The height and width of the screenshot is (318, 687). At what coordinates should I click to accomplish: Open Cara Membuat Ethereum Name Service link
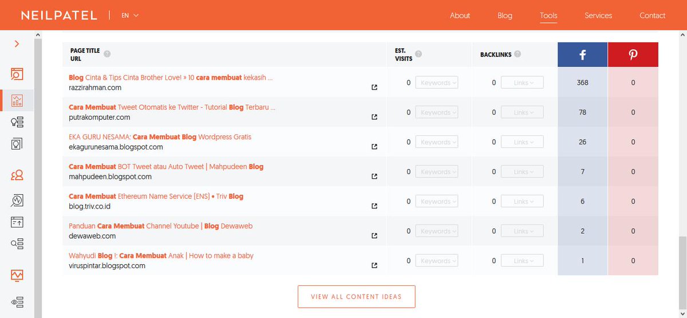(x=156, y=197)
